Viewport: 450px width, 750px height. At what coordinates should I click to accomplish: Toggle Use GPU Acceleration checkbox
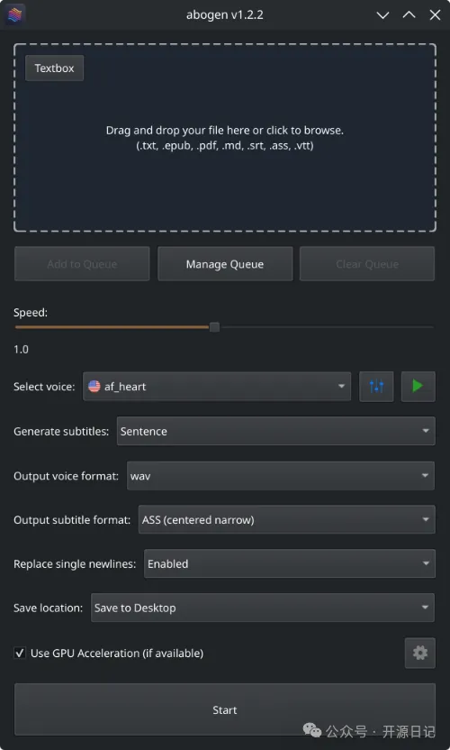coord(20,653)
